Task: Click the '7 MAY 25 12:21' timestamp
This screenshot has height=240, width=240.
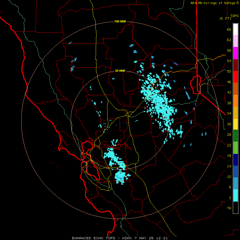Action: [151, 238]
